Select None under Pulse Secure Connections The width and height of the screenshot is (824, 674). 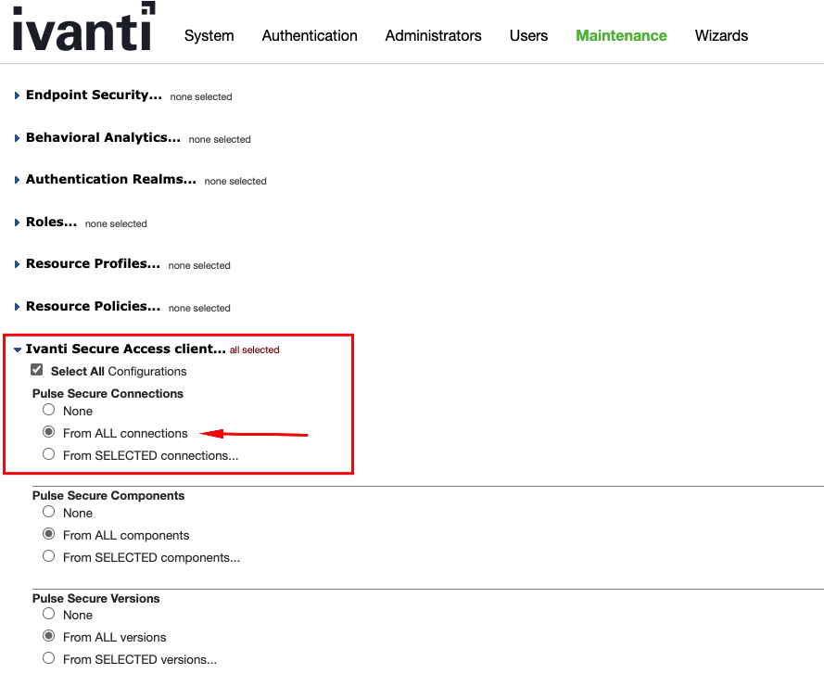click(48, 409)
